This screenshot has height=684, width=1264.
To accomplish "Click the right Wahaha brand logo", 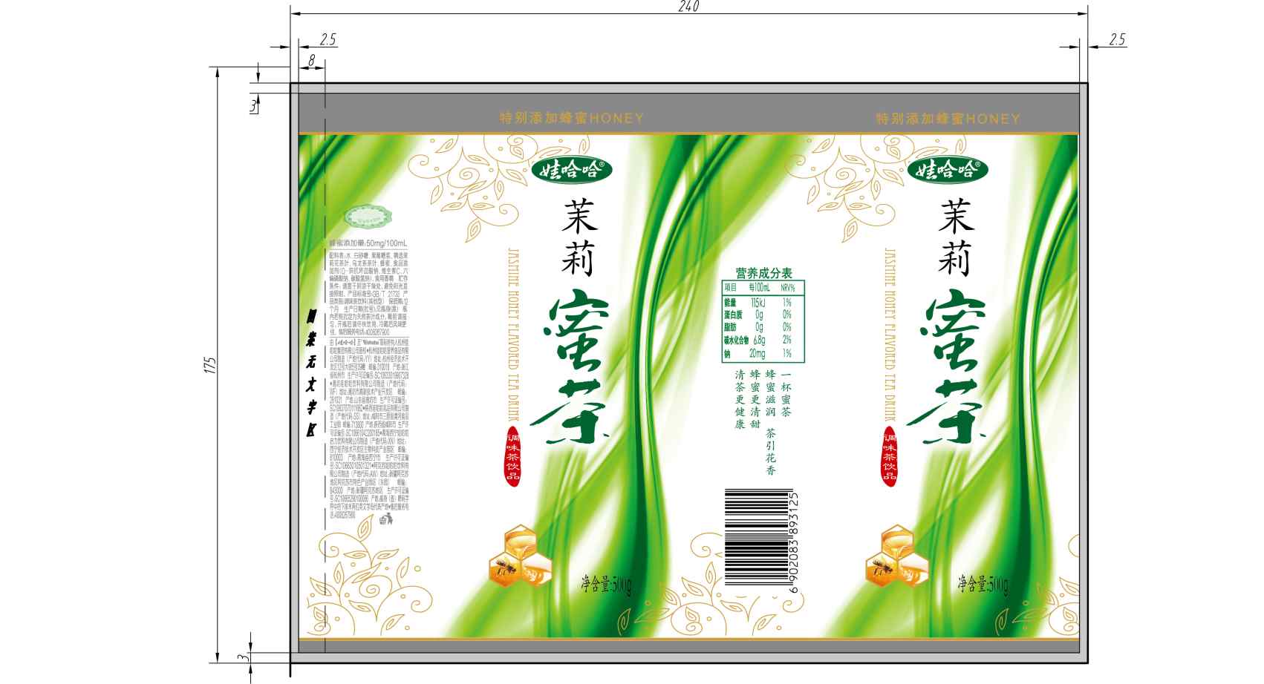I will click(947, 171).
